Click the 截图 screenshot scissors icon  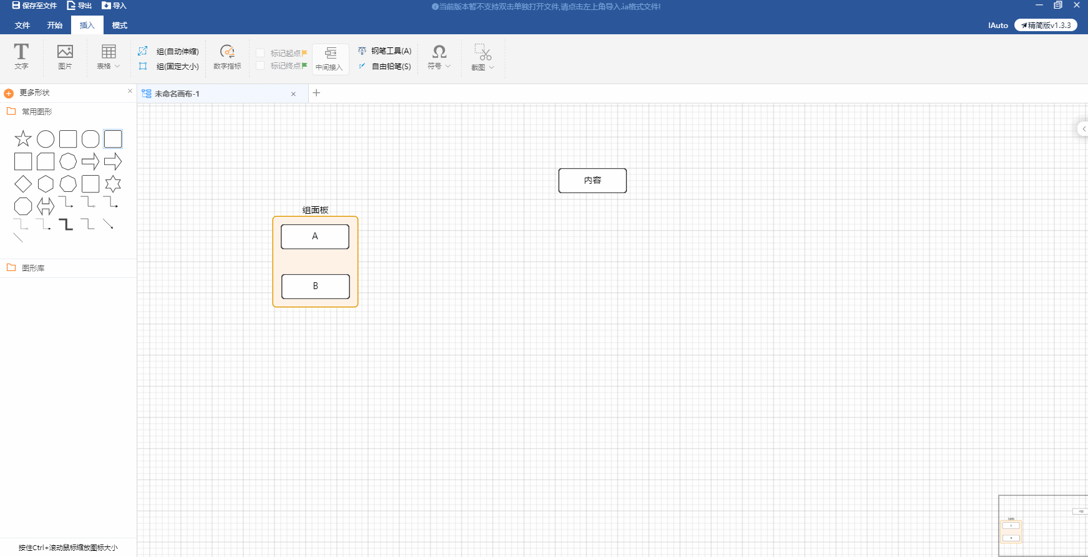(482, 52)
